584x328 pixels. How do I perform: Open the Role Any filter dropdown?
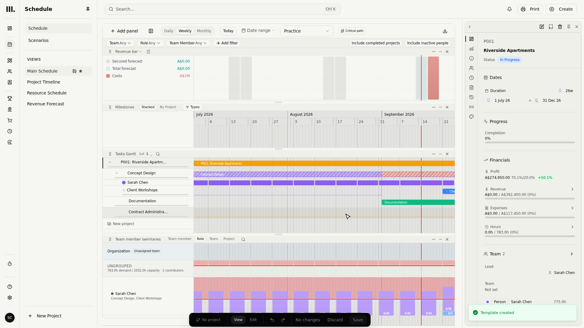[150, 43]
